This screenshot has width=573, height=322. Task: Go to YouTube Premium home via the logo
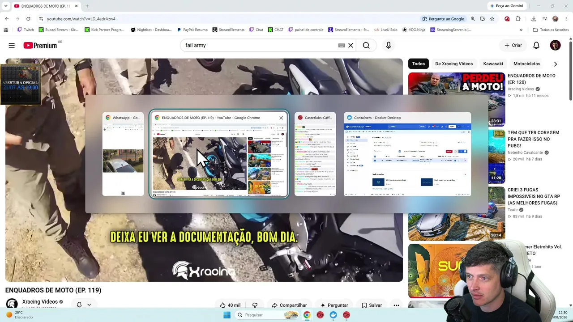pos(40,45)
